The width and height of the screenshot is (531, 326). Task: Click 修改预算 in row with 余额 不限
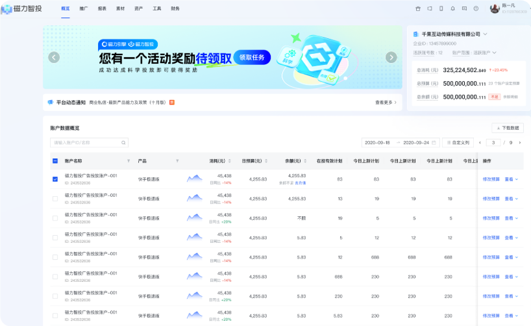491,218
